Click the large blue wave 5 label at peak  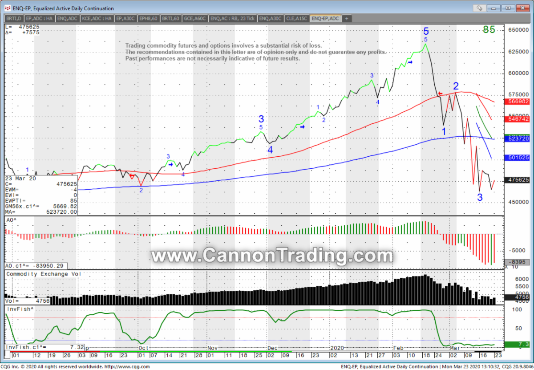click(x=426, y=31)
